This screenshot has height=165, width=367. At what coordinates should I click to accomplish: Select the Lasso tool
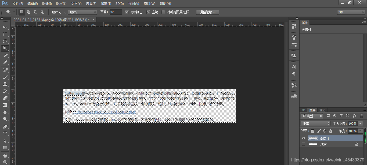click(x=5, y=41)
